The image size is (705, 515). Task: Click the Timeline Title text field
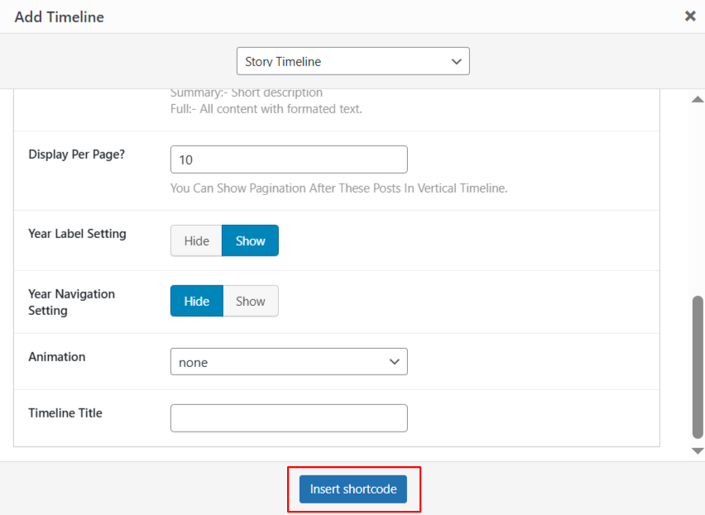289,417
